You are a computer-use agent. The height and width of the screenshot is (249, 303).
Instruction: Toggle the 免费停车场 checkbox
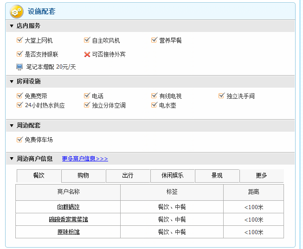tap(19, 140)
